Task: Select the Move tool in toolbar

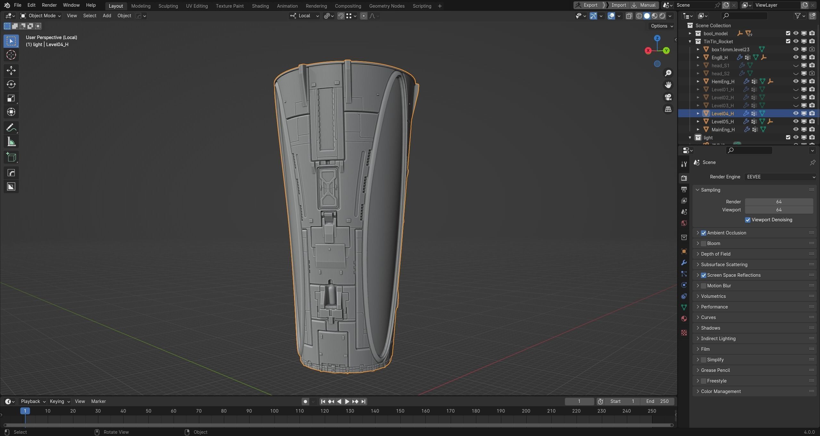Action: 11,70
